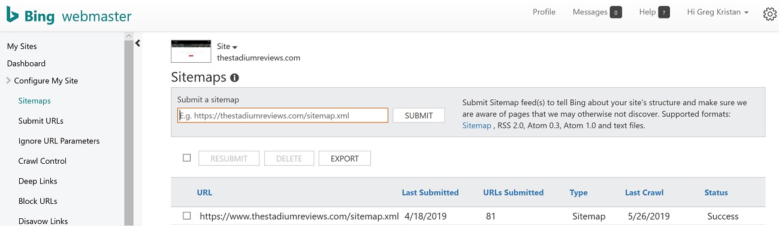779x226 pixels.
Task: Open the Site dropdown selector
Action: (227, 47)
